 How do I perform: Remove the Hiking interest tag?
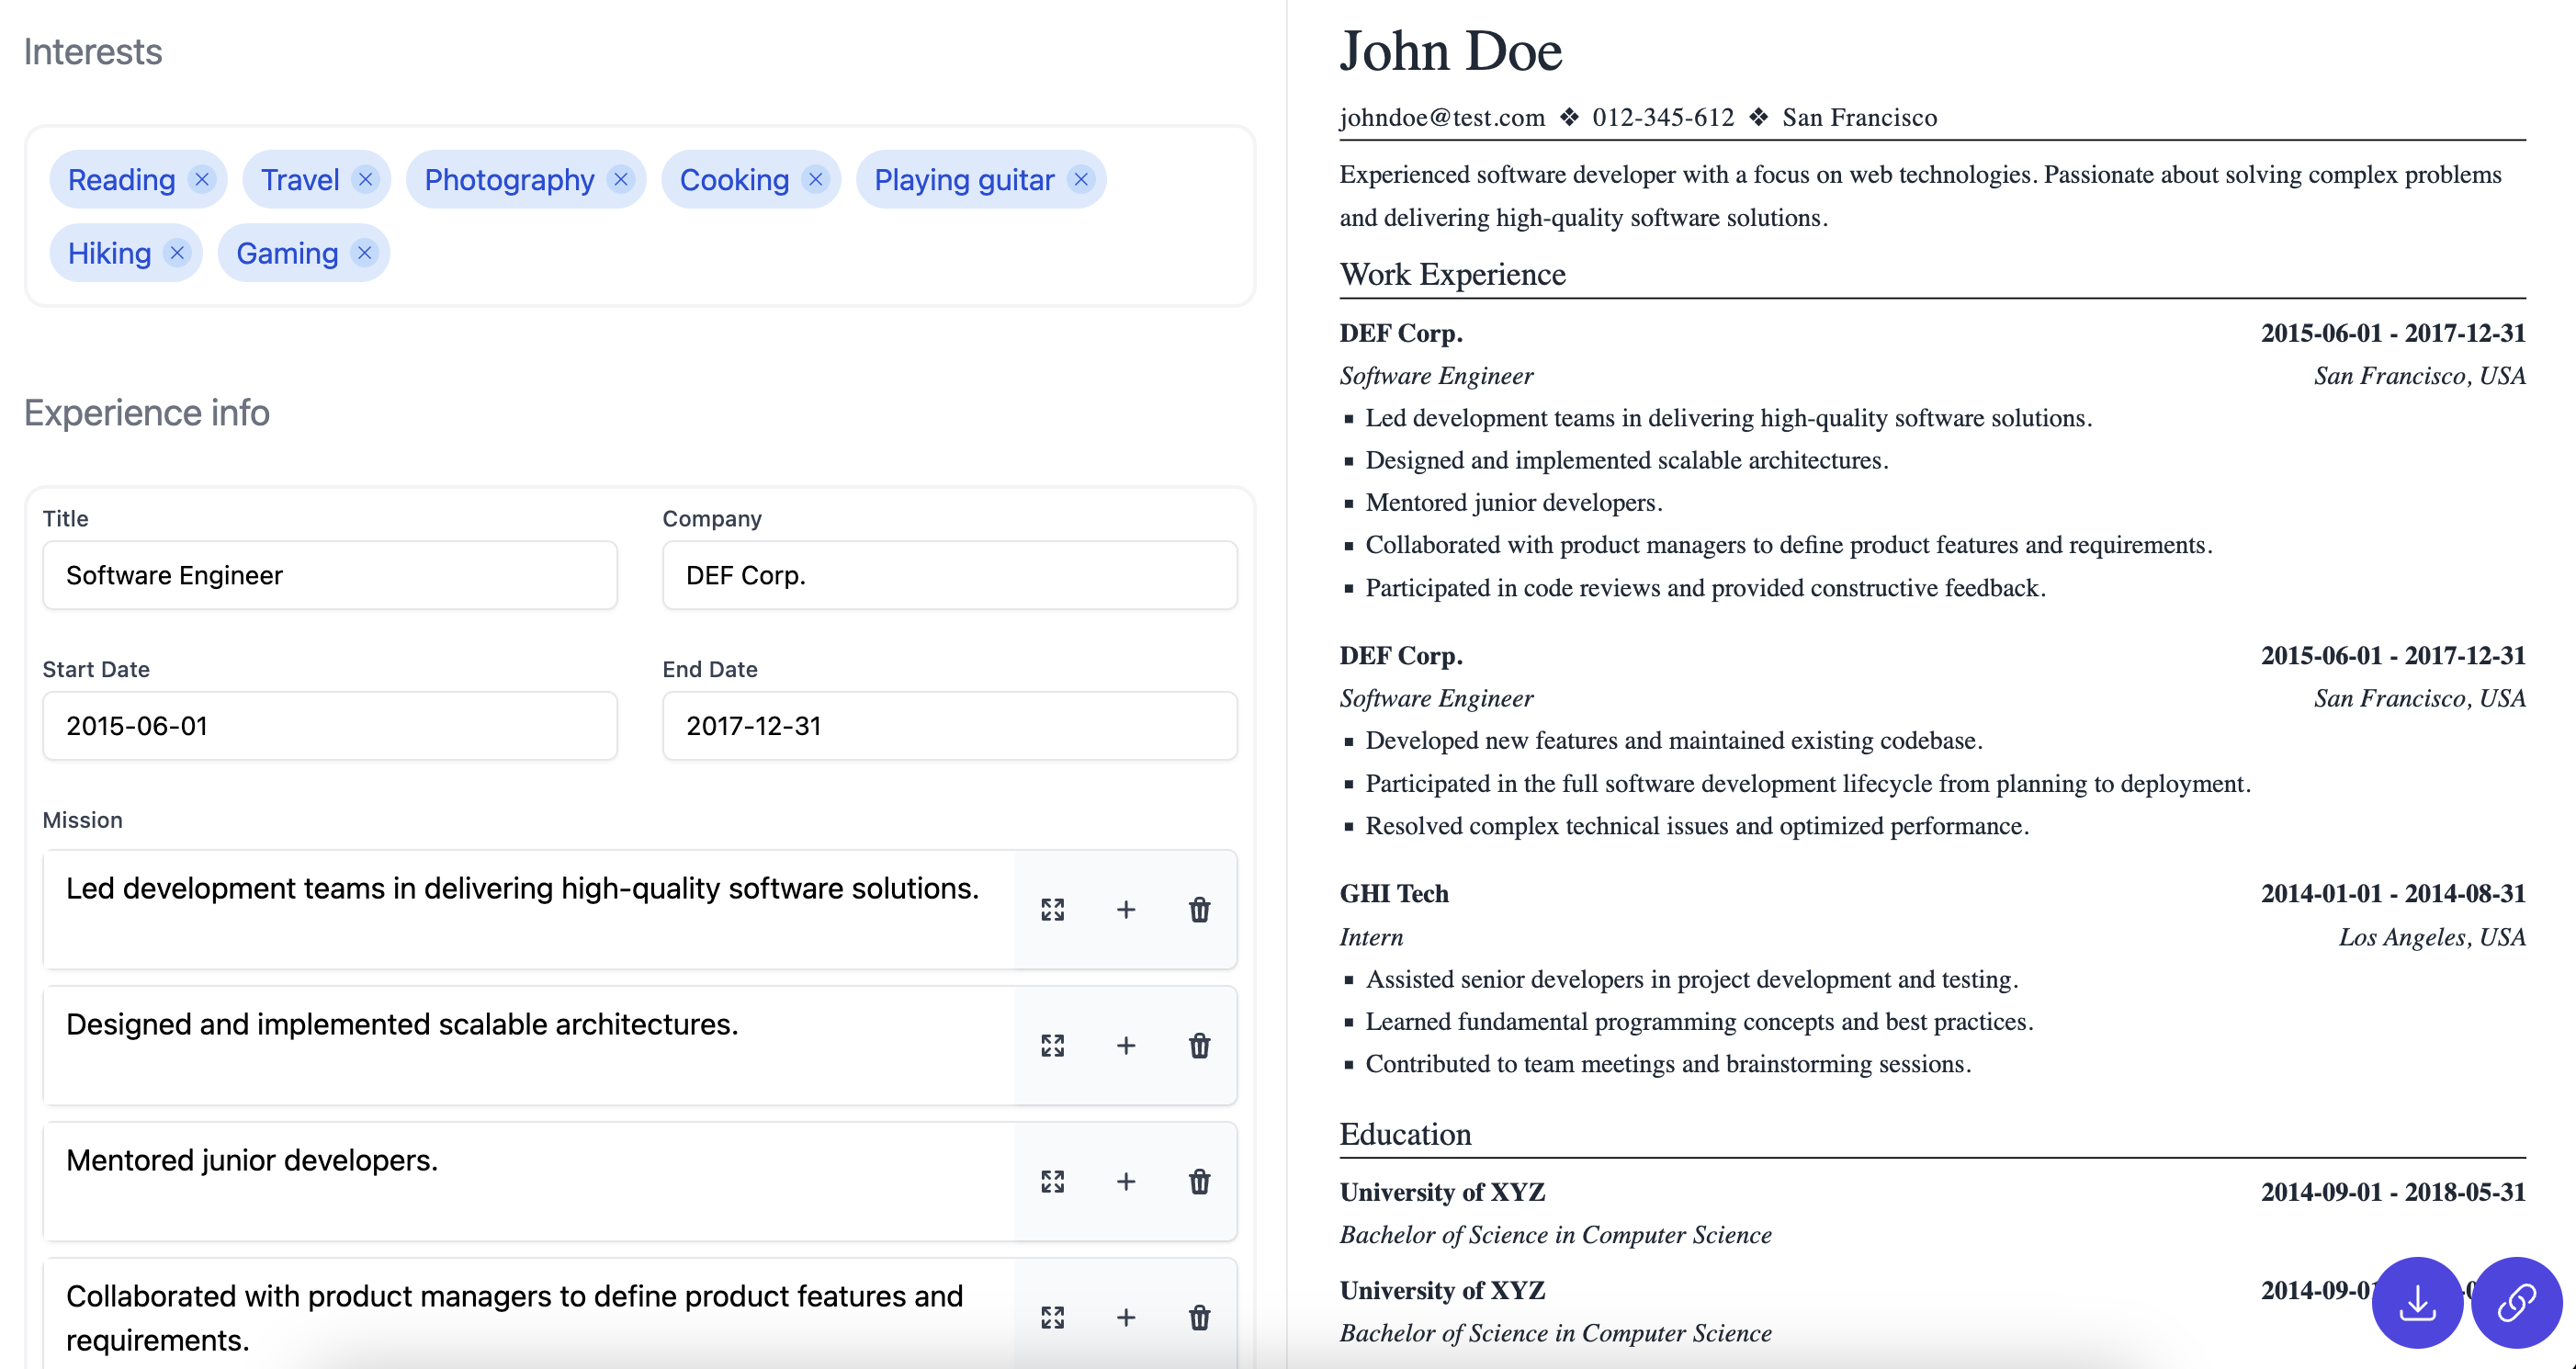(x=177, y=253)
